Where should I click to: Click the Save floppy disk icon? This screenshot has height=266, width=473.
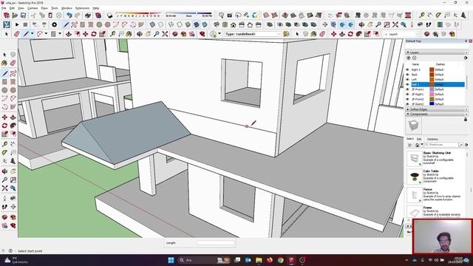[23, 16]
